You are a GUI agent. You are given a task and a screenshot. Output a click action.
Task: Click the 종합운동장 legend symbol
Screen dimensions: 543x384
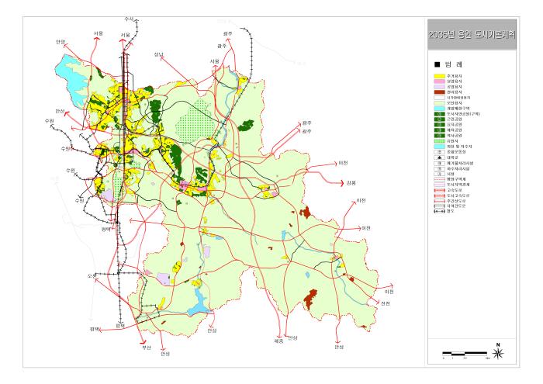pyautogui.click(x=439, y=150)
